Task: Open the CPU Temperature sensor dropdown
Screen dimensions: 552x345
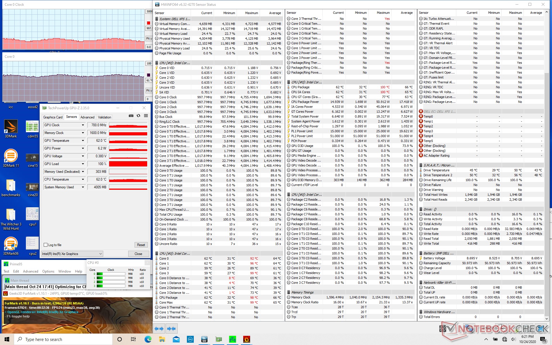Action: coord(83,179)
